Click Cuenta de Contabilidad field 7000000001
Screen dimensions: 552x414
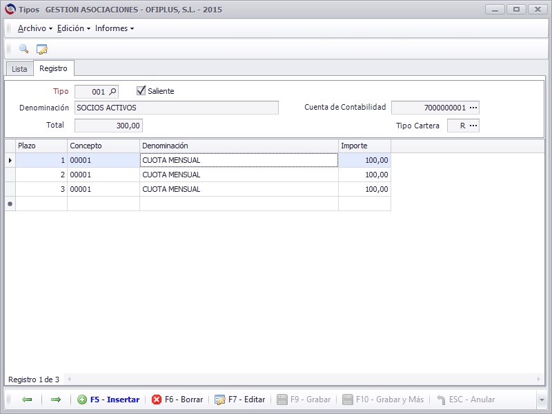tap(435, 108)
